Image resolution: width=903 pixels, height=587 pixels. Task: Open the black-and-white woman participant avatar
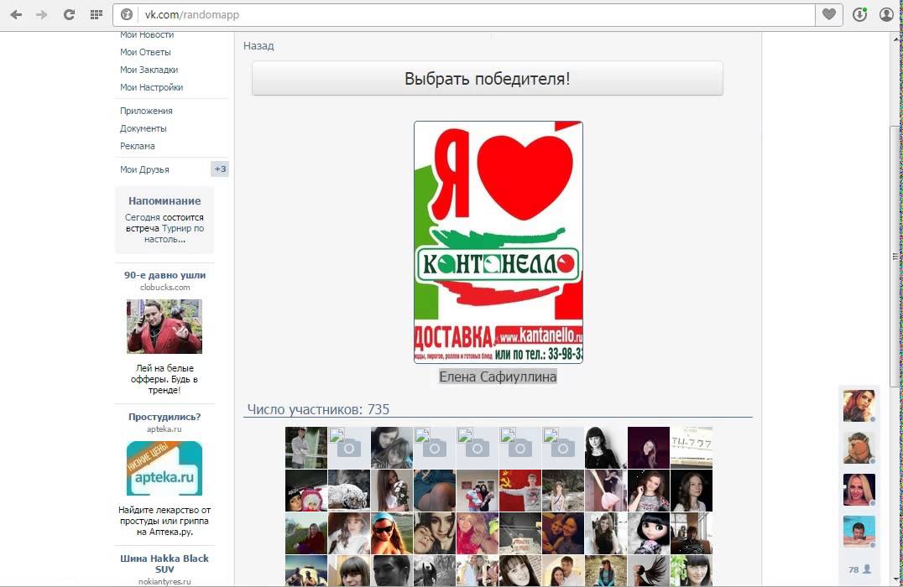tap(605, 447)
